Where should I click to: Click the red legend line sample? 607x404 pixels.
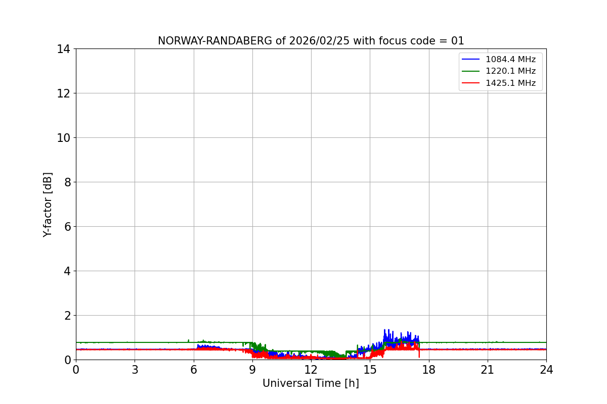coord(471,83)
